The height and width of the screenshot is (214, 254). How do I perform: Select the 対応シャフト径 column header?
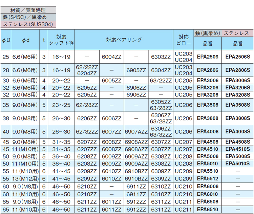click(61, 40)
